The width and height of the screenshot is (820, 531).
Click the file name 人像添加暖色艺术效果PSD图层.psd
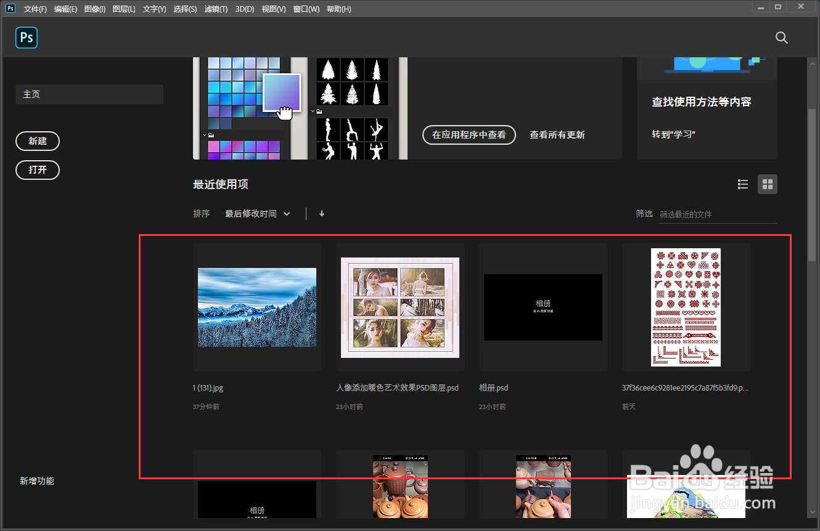(398, 388)
